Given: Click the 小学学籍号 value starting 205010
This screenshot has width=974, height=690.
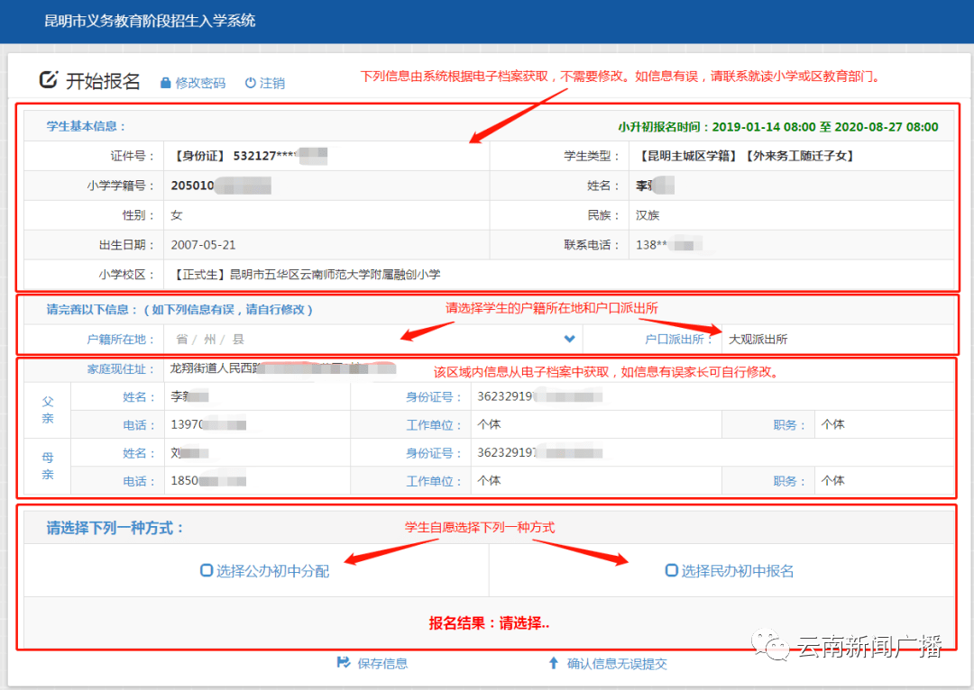Looking at the screenshot, I should pos(221,186).
